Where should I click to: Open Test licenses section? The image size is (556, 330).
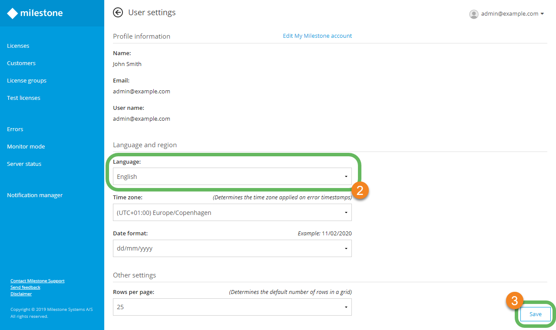[23, 98]
